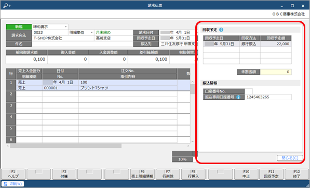The image size is (310, 188).
Task: Click the 件名 input field
Action: coord(82,44)
